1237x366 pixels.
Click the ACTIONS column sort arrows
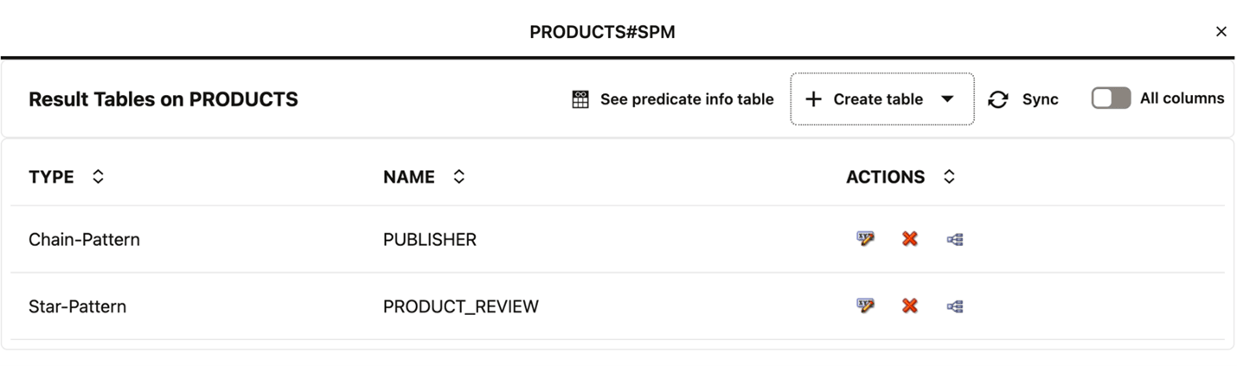pyautogui.click(x=949, y=177)
